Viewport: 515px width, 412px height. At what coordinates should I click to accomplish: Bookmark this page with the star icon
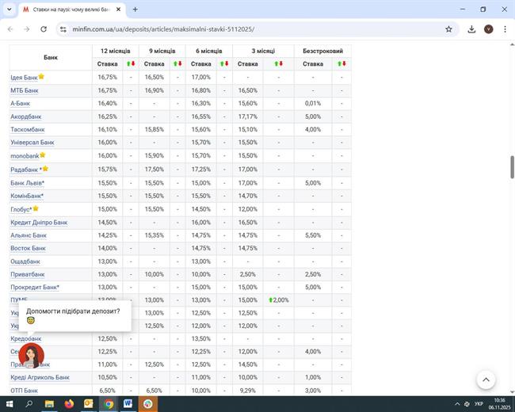(448, 29)
